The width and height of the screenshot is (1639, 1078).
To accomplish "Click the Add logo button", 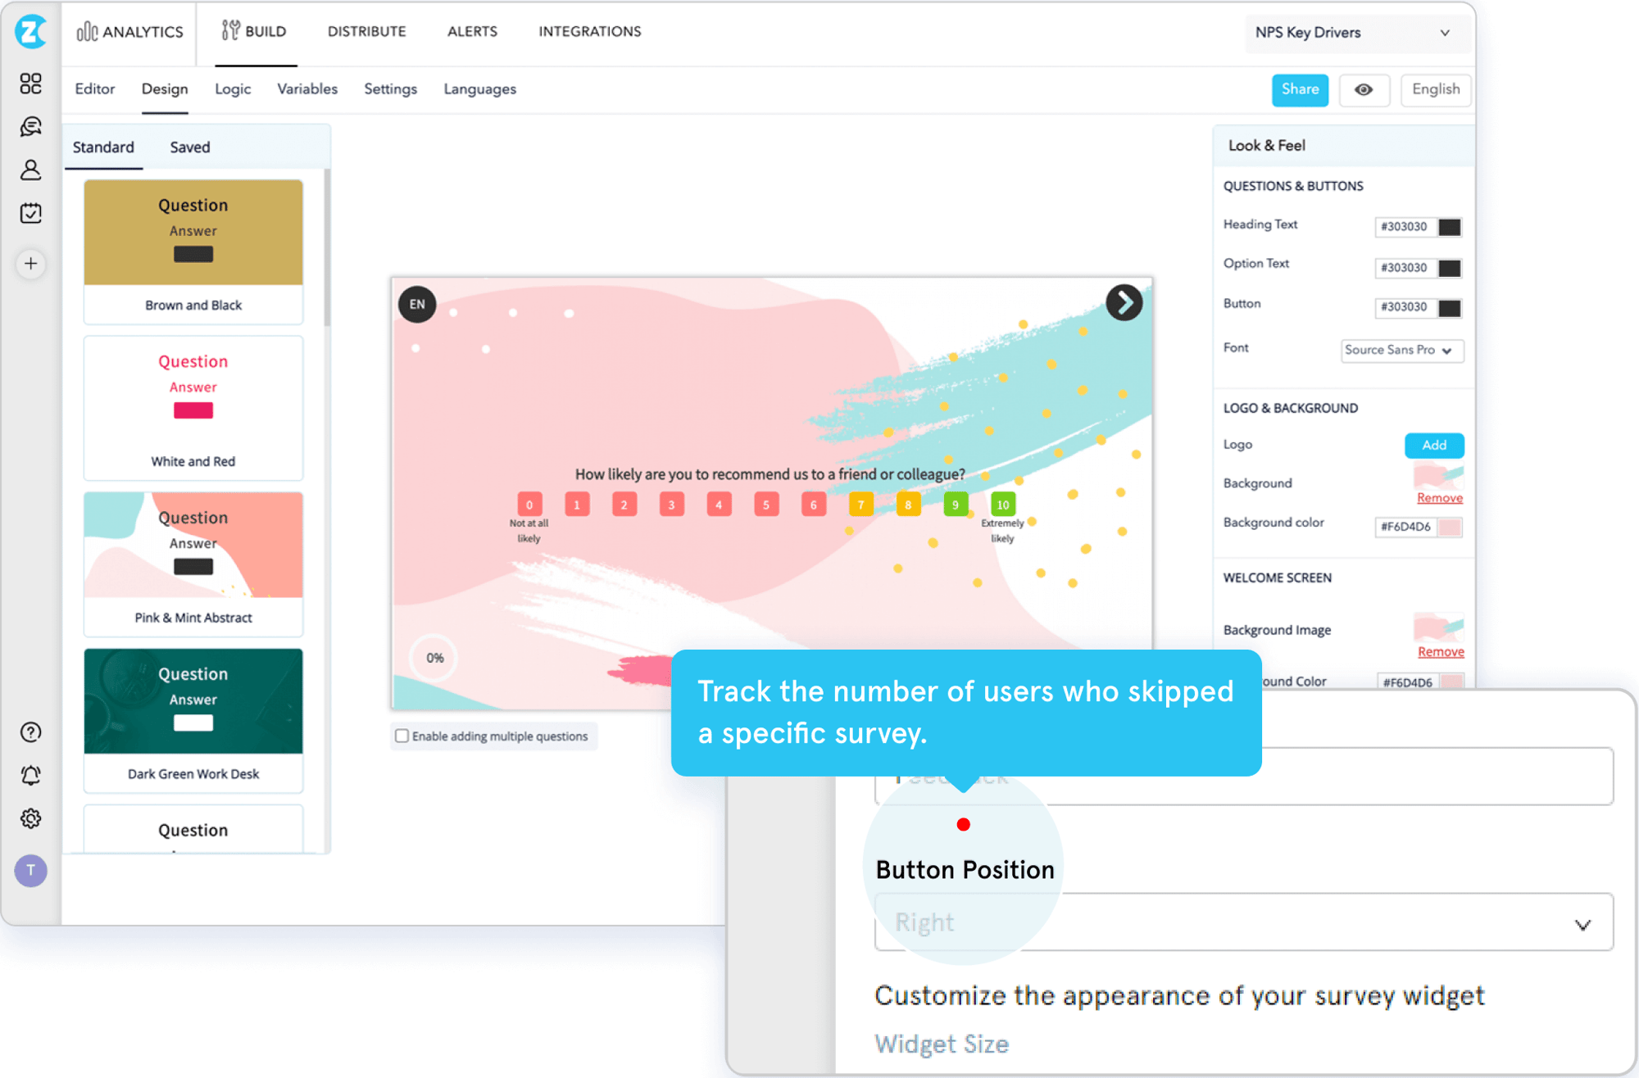I will coord(1433,446).
